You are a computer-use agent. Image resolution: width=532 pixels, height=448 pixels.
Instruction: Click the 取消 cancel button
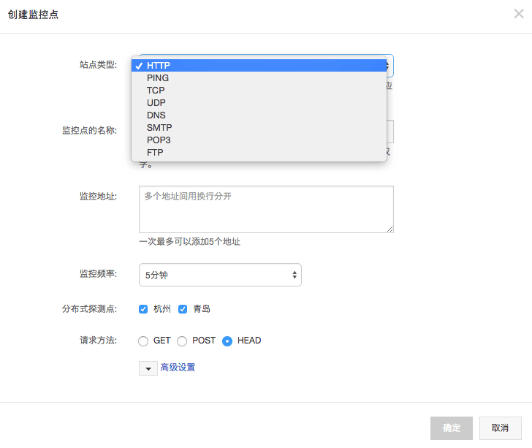tap(500, 428)
